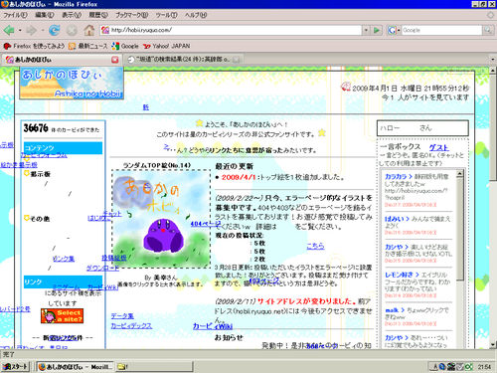This screenshot has height=373, width=497.
Task: Open the tab list dropdown arrow
Action: pyautogui.click(x=493, y=60)
